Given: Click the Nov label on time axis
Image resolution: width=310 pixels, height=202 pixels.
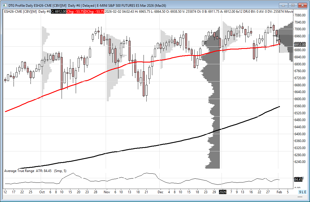Looking at the screenshot, I should click(106, 192).
